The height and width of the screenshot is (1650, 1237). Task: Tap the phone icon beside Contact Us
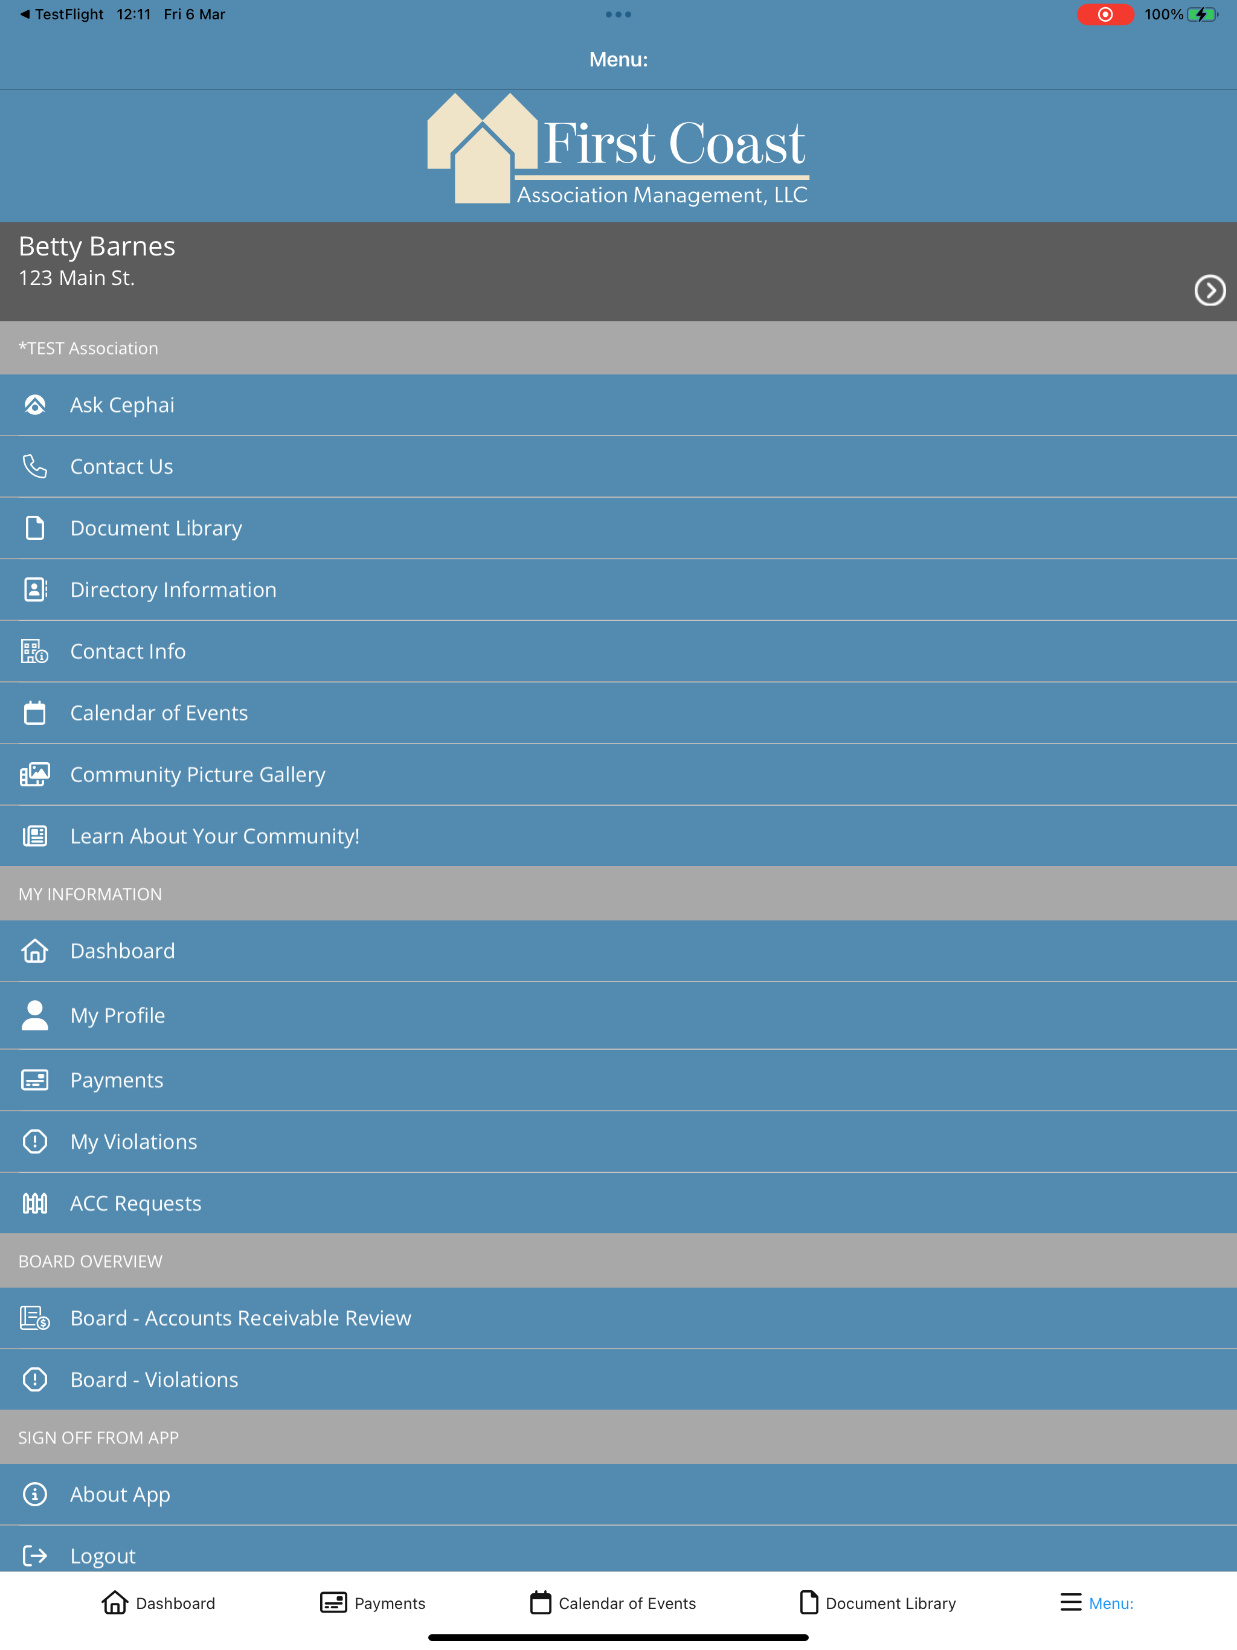point(35,466)
